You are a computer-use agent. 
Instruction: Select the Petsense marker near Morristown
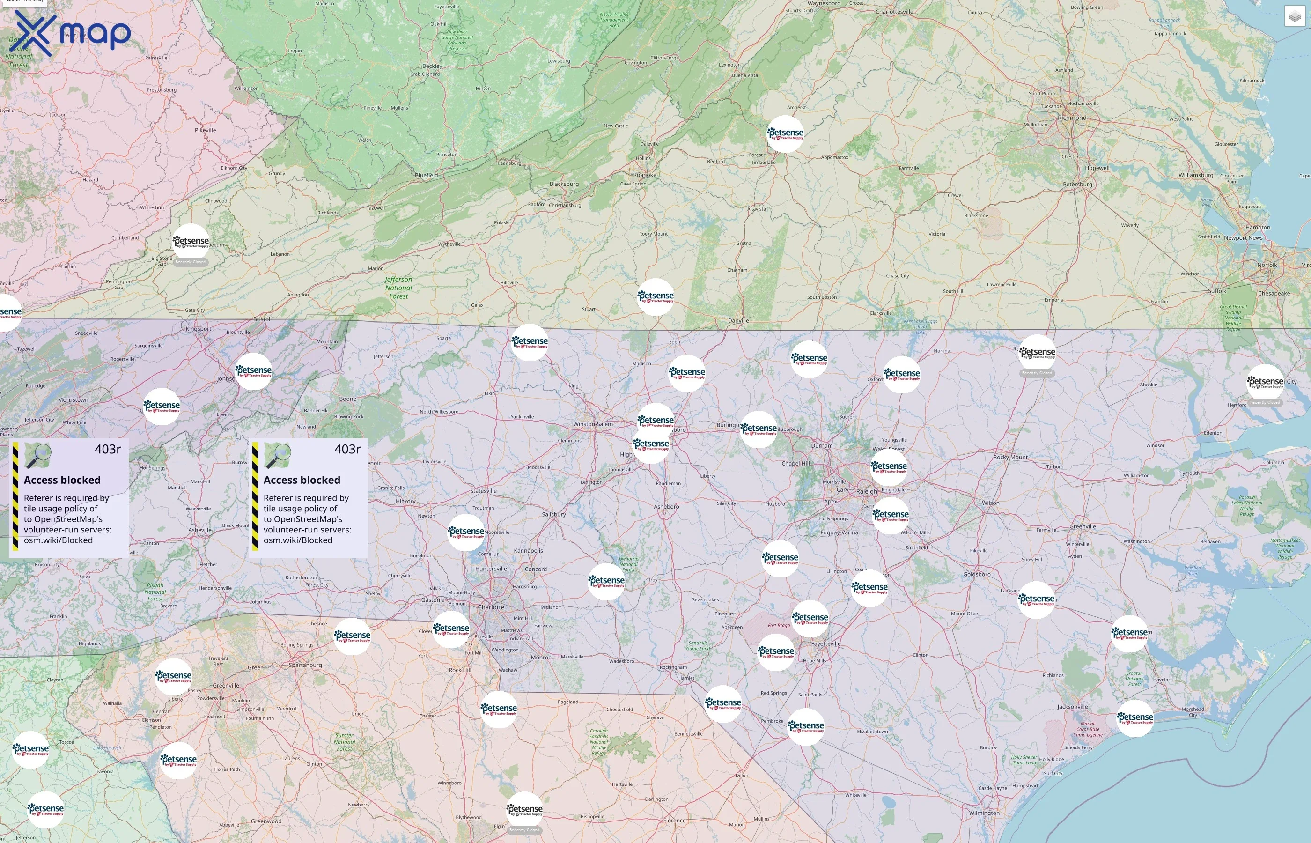pos(162,407)
